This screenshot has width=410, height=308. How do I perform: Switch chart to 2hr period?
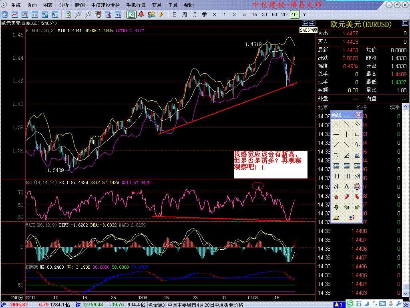coord(285,15)
